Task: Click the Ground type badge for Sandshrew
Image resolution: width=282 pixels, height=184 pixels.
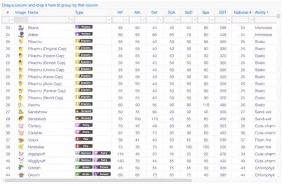Action: coord(84,111)
